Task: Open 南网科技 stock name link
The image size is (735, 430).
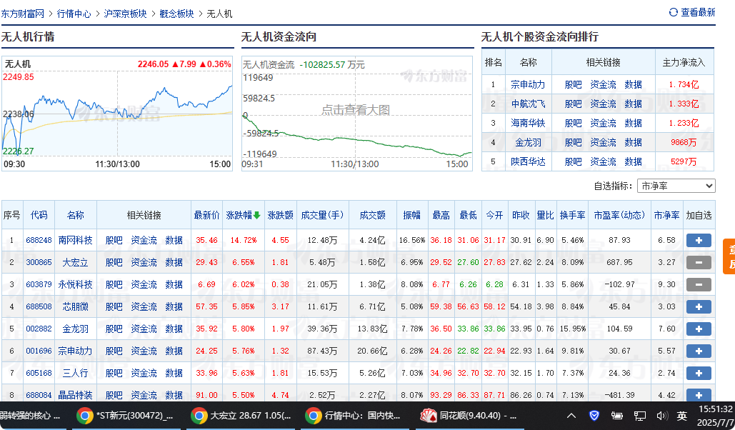Action: point(75,240)
